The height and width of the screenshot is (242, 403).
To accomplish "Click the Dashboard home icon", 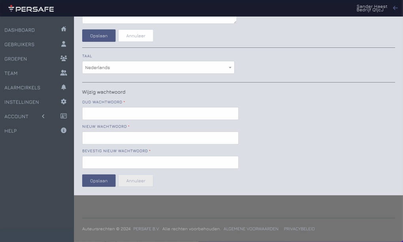I will pos(64,29).
